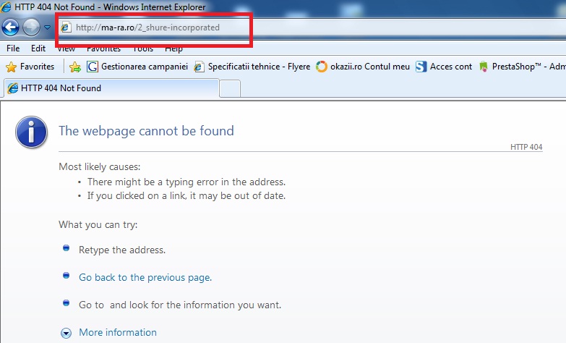566x343 pixels.
Task: Open the Acces cont bookmark
Action: 444,67
